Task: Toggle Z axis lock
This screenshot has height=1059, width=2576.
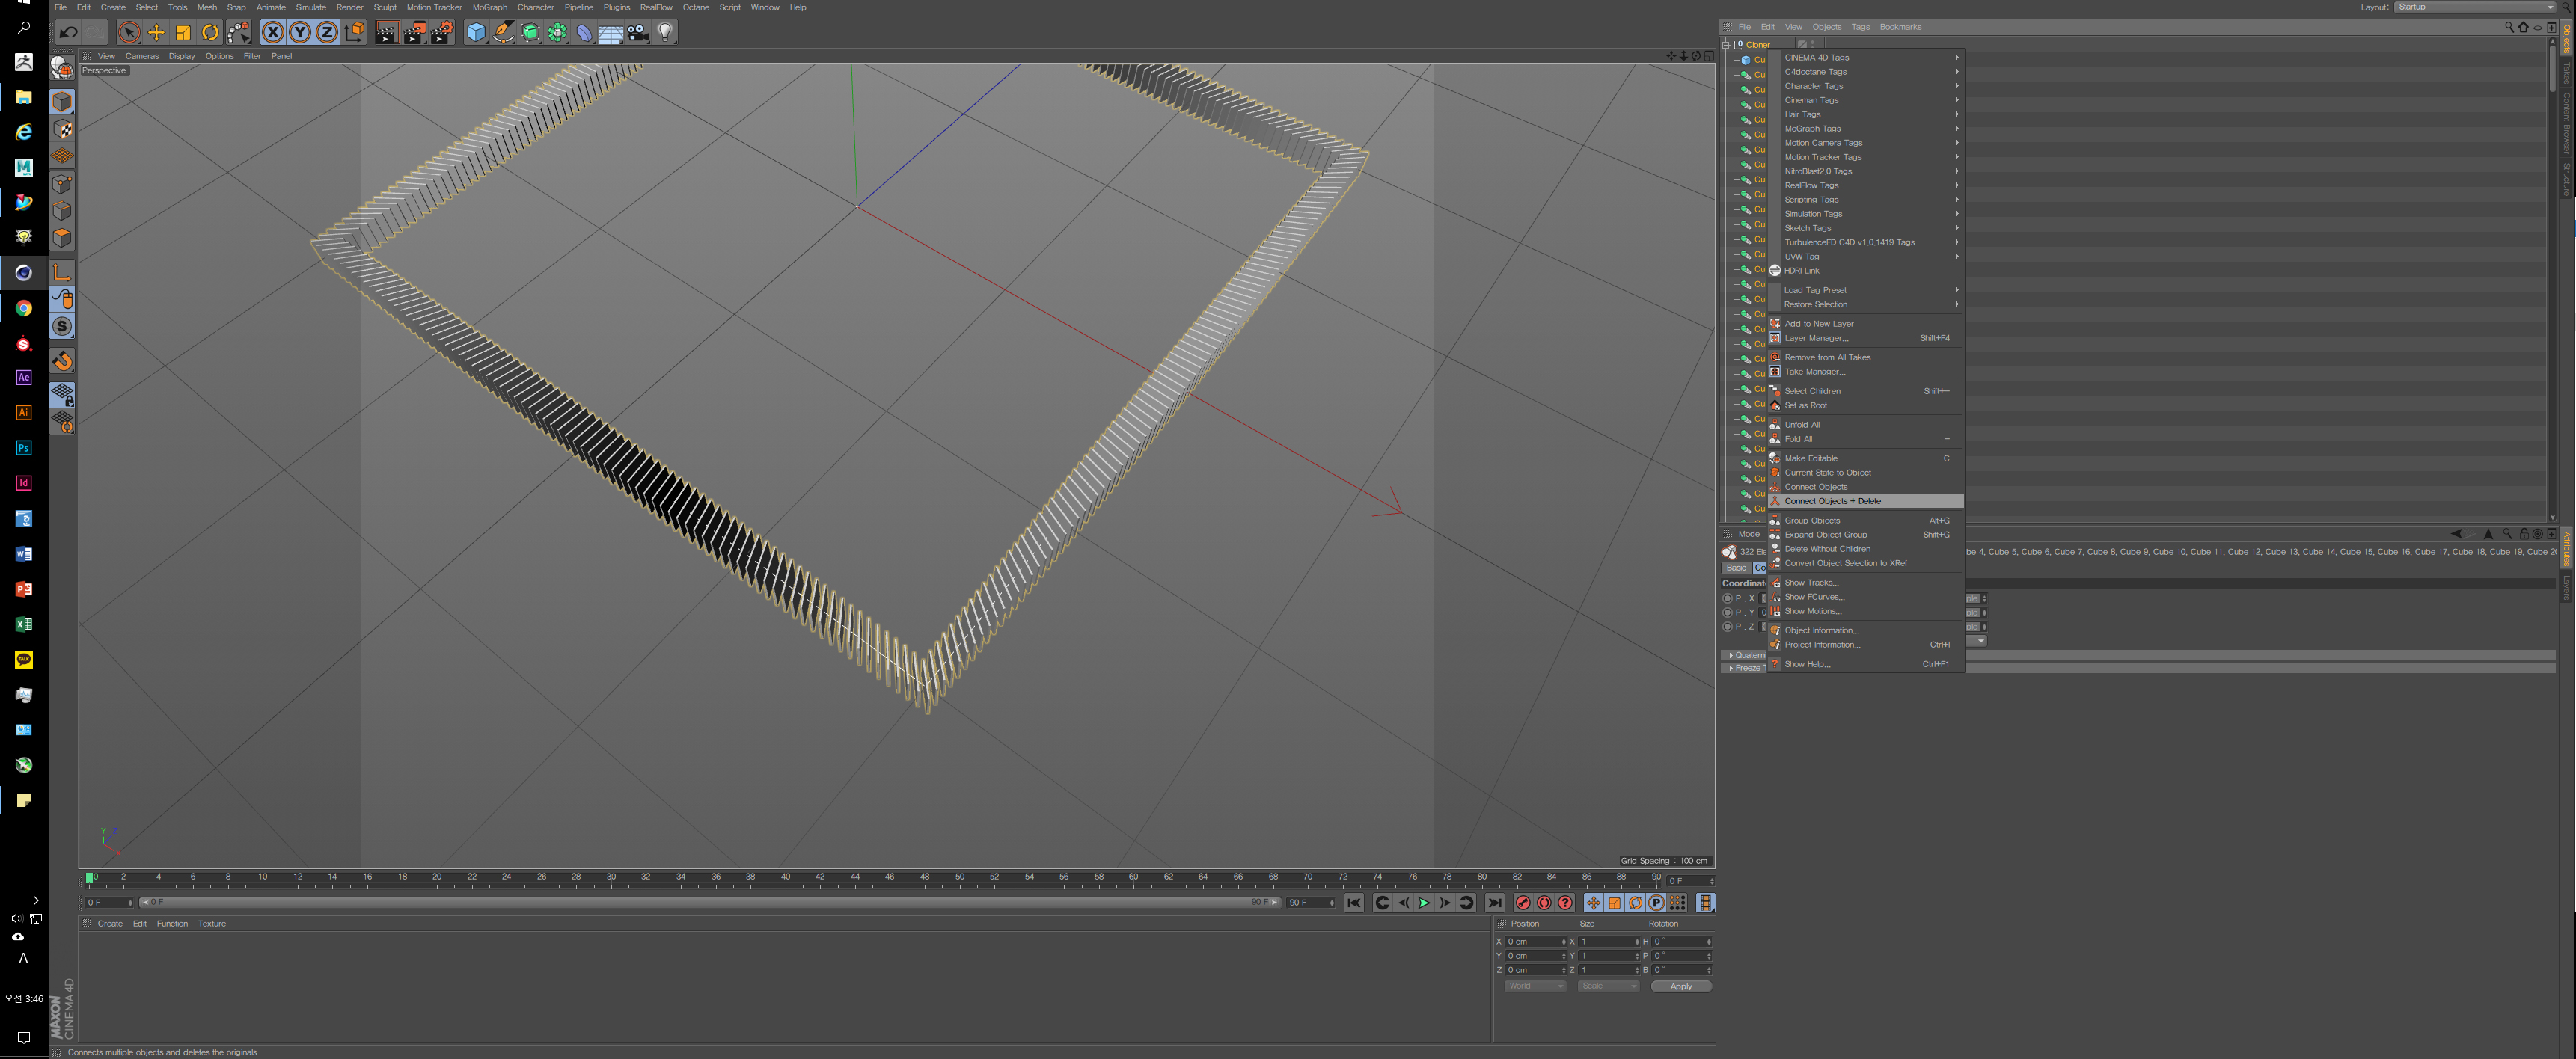Action: 327,33
